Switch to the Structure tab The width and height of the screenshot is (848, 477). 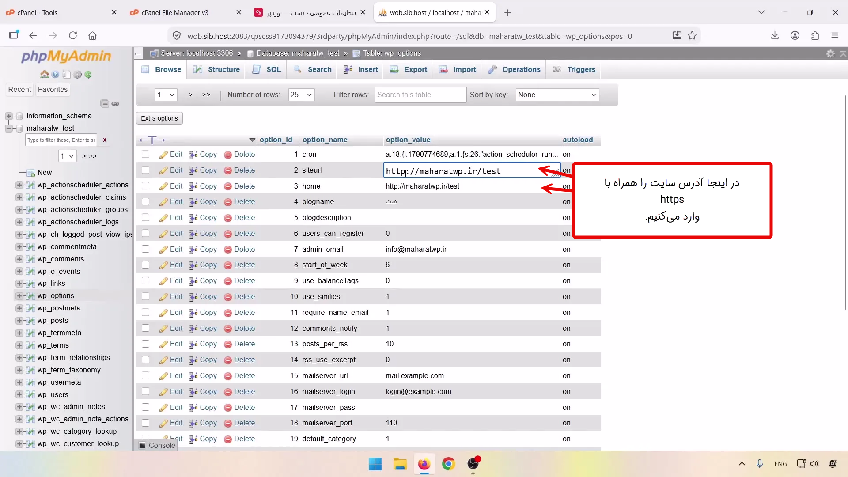[x=217, y=70]
